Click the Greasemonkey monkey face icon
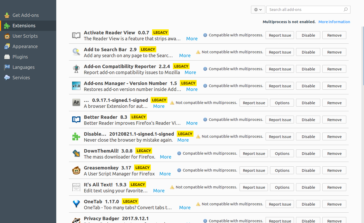364x223 pixels. tap(76, 170)
